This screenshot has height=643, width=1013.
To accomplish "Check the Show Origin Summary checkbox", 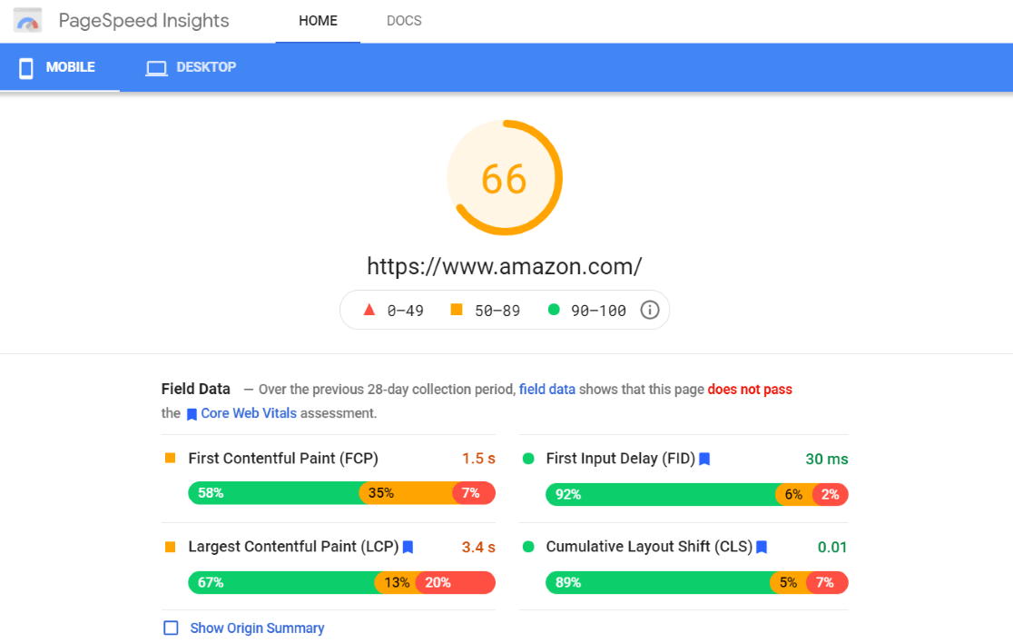I will (171, 628).
